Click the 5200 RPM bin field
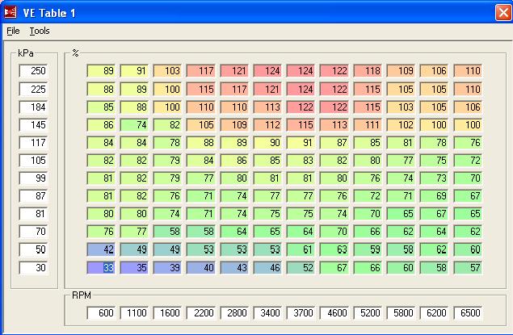The width and height of the screenshot is (513, 335). [x=368, y=312]
